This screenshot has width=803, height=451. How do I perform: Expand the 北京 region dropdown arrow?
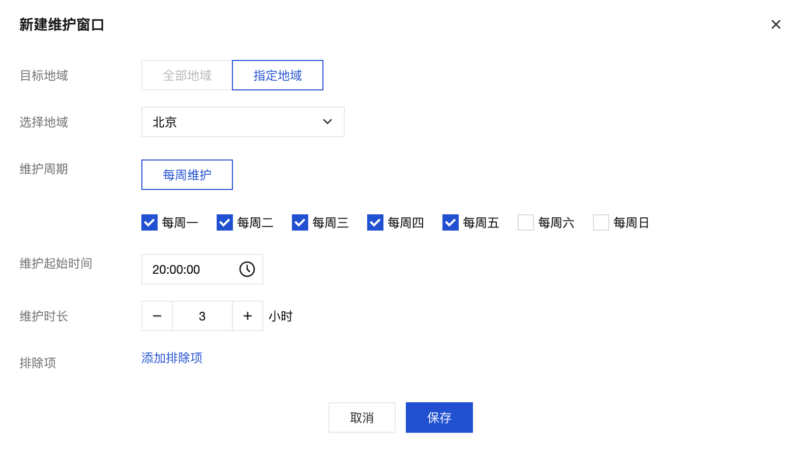click(x=328, y=122)
